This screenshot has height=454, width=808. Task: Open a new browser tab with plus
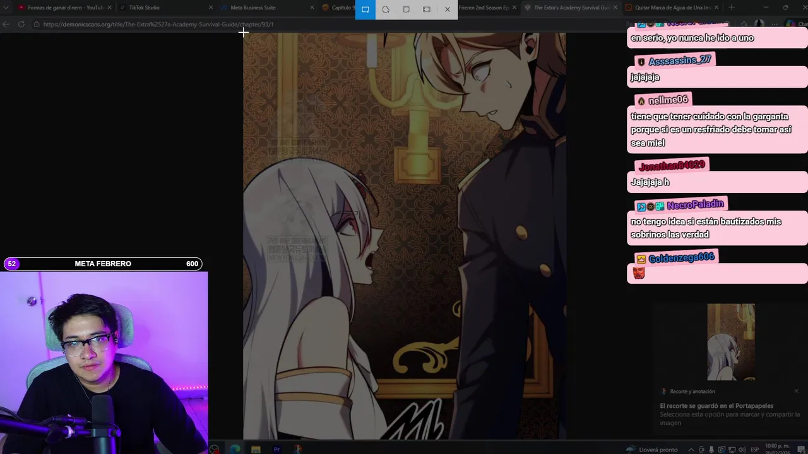click(731, 8)
